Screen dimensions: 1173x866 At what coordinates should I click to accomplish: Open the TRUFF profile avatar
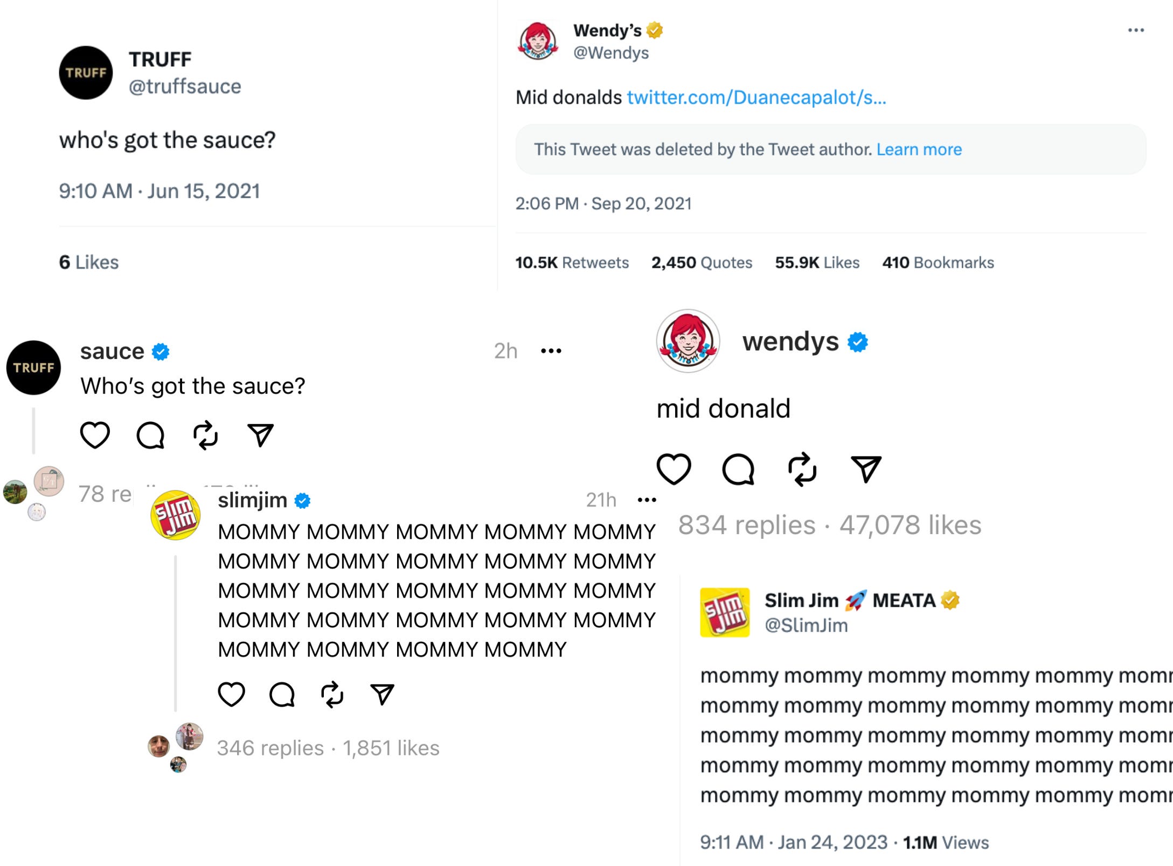coord(86,73)
